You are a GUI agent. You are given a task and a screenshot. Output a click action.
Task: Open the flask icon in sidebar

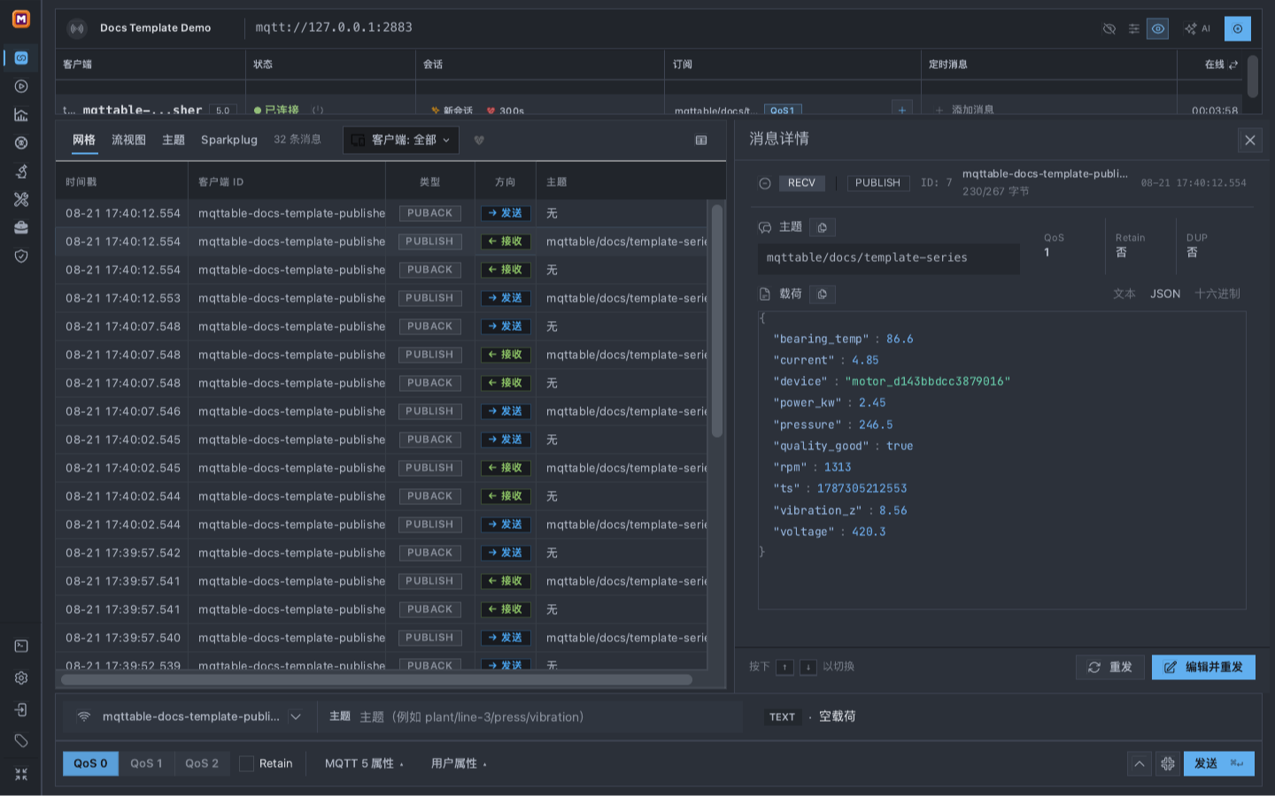(21, 172)
